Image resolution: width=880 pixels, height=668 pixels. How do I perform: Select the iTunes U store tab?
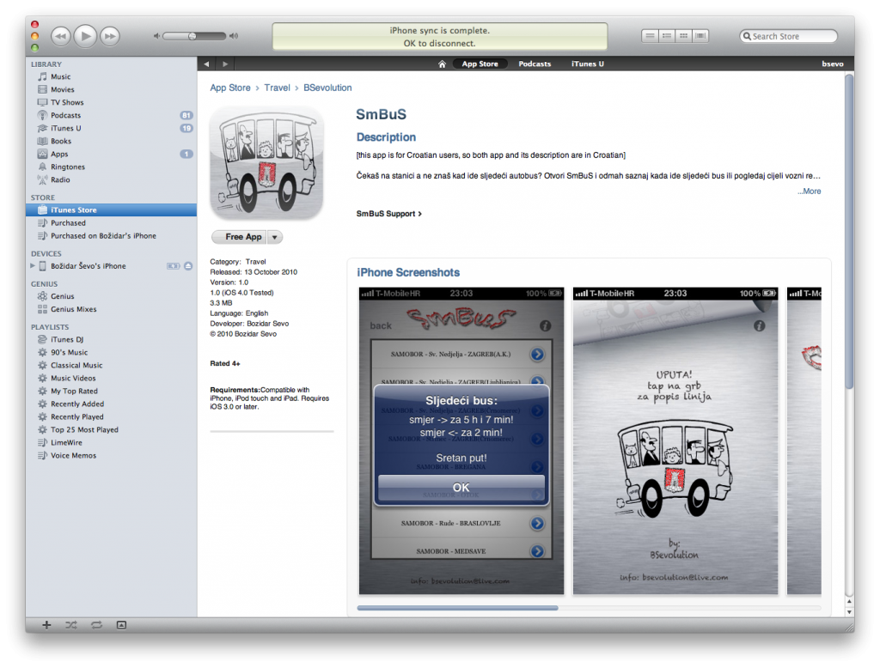click(x=588, y=64)
